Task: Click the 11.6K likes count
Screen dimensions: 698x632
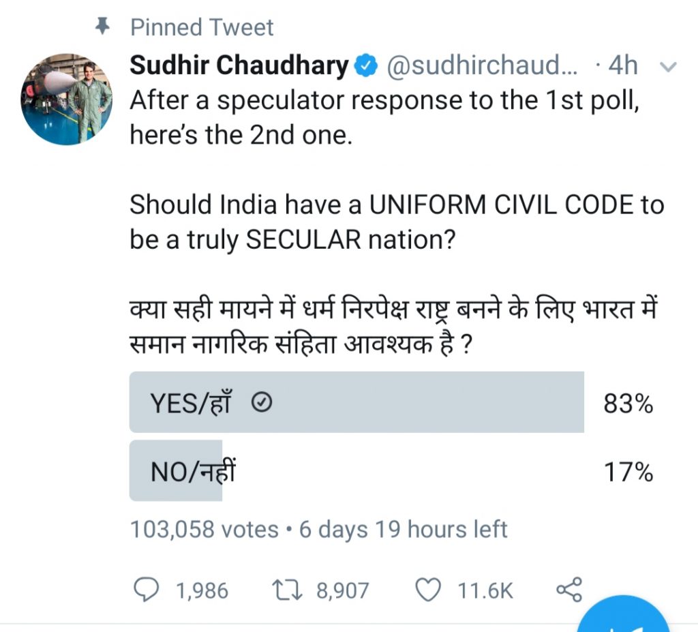Action: click(x=485, y=590)
